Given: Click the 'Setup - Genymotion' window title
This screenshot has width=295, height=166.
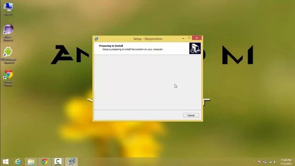Looking at the screenshot, I should click(x=147, y=39).
